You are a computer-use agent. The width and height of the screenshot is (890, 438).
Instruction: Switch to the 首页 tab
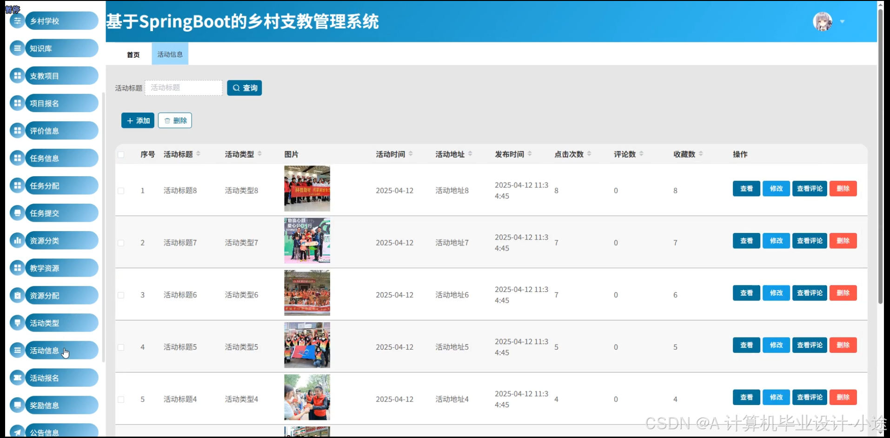coord(133,54)
